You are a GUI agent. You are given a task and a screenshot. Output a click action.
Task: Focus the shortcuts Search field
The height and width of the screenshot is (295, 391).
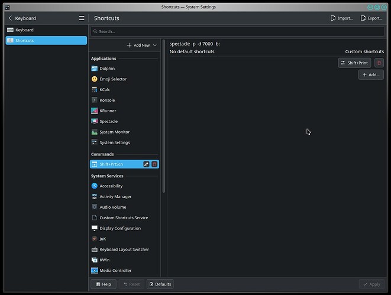click(x=237, y=31)
